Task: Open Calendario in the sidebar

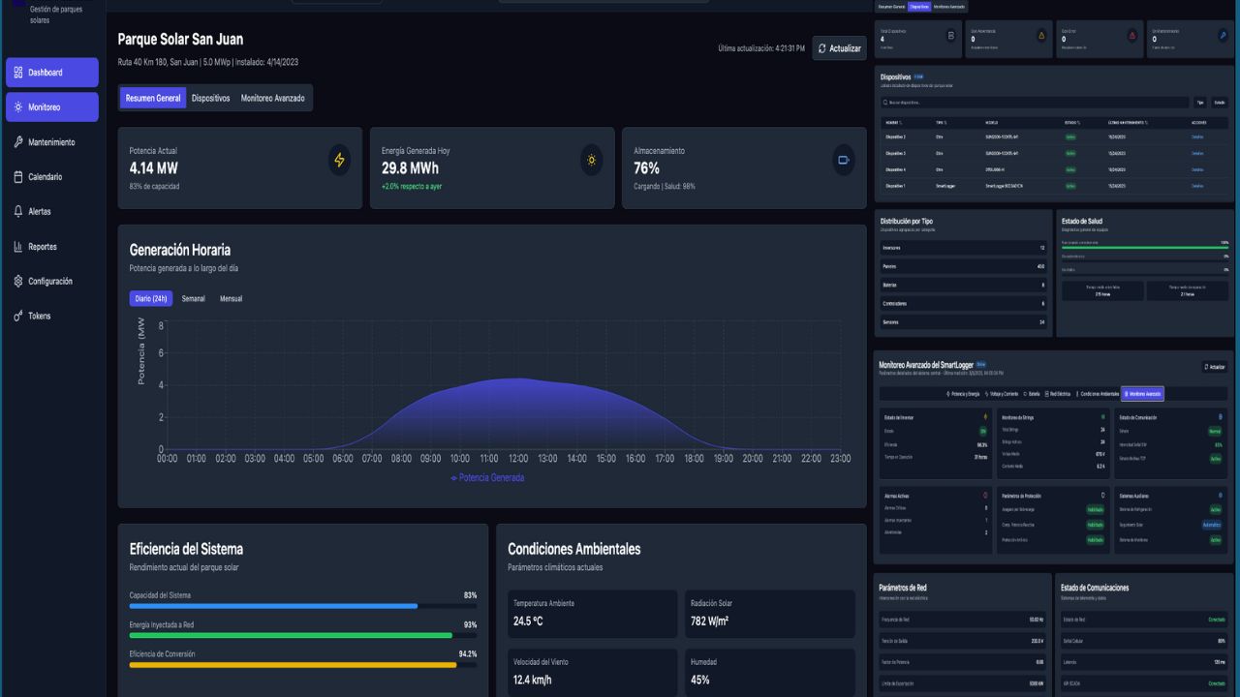Action: pyautogui.click(x=51, y=177)
